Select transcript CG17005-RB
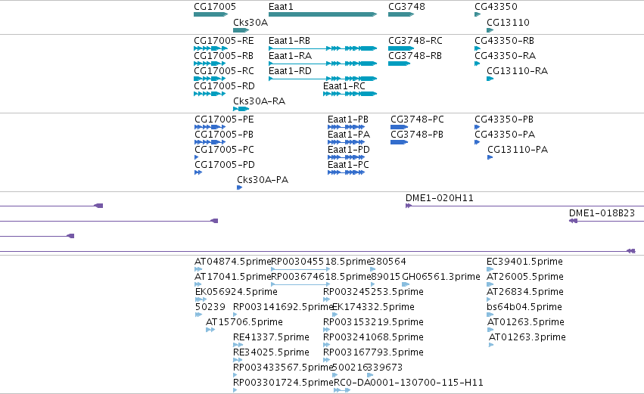 (210, 64)
